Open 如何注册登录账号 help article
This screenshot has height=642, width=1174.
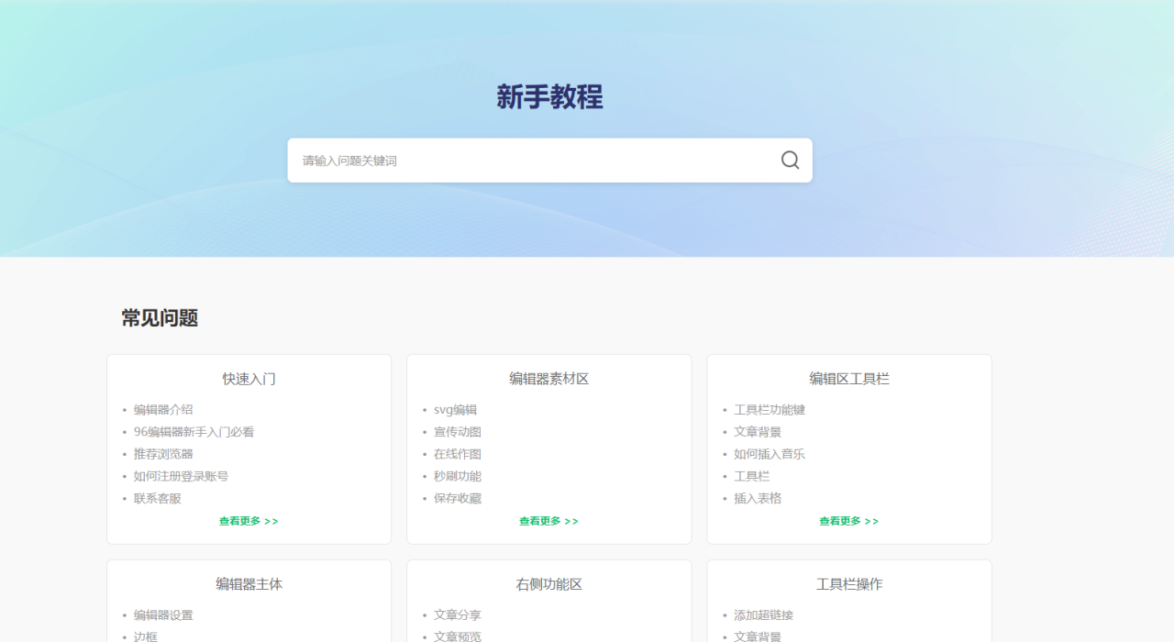(181, 476)
